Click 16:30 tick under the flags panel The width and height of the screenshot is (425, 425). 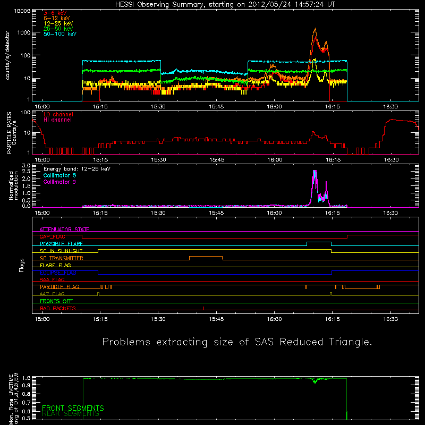coord(390,319)
